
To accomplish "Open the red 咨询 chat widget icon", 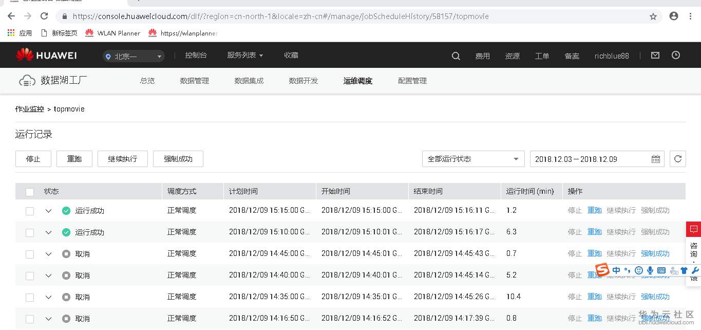I will (x=693, y=229).
